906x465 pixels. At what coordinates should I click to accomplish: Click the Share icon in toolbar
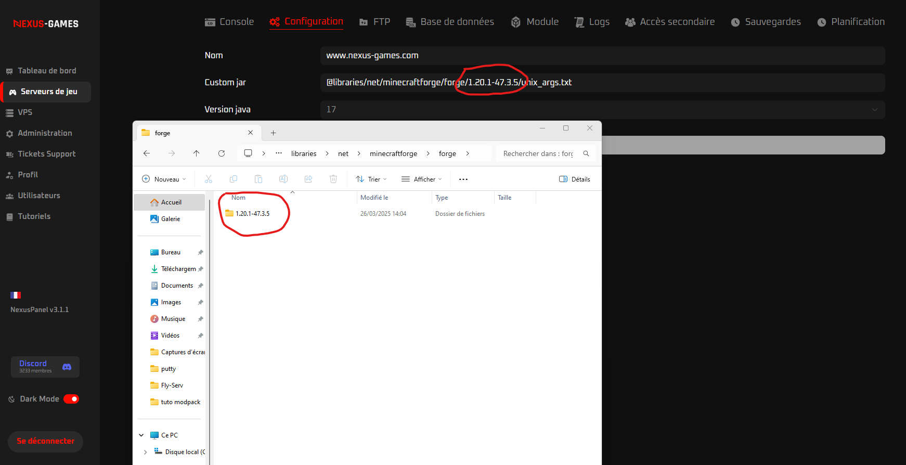(308, 179)
